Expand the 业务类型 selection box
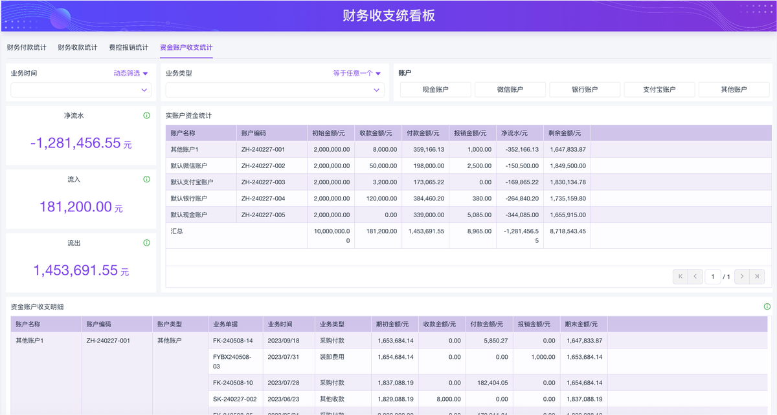 [x=275, y=90]
